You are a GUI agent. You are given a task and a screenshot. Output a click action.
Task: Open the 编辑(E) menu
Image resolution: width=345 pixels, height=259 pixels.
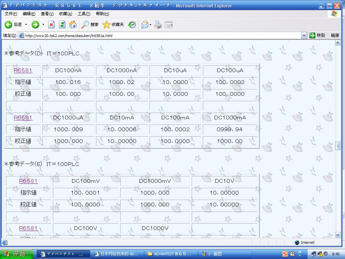(29, 14)
